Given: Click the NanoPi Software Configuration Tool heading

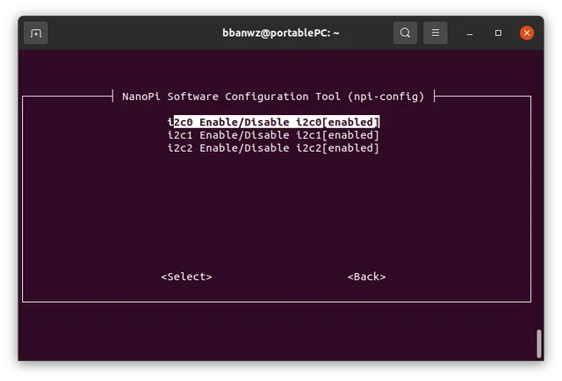Looking at the screenshot, I should click(x=273, y=97).
